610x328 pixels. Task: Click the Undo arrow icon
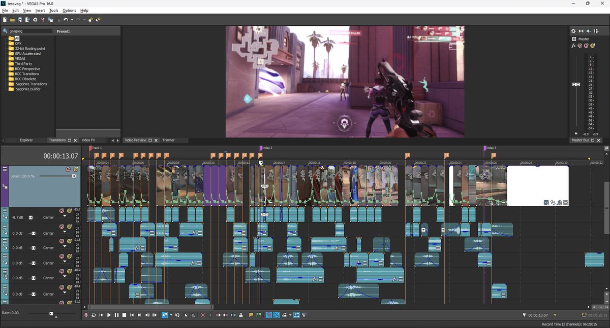[x=66, y=20]
